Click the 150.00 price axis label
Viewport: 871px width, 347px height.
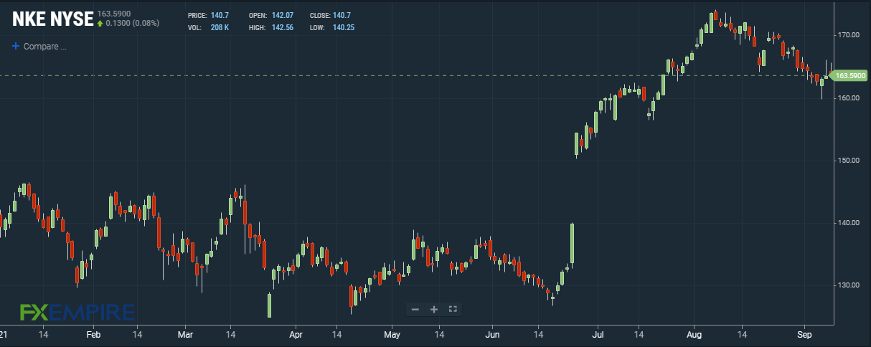pos(849,160)
